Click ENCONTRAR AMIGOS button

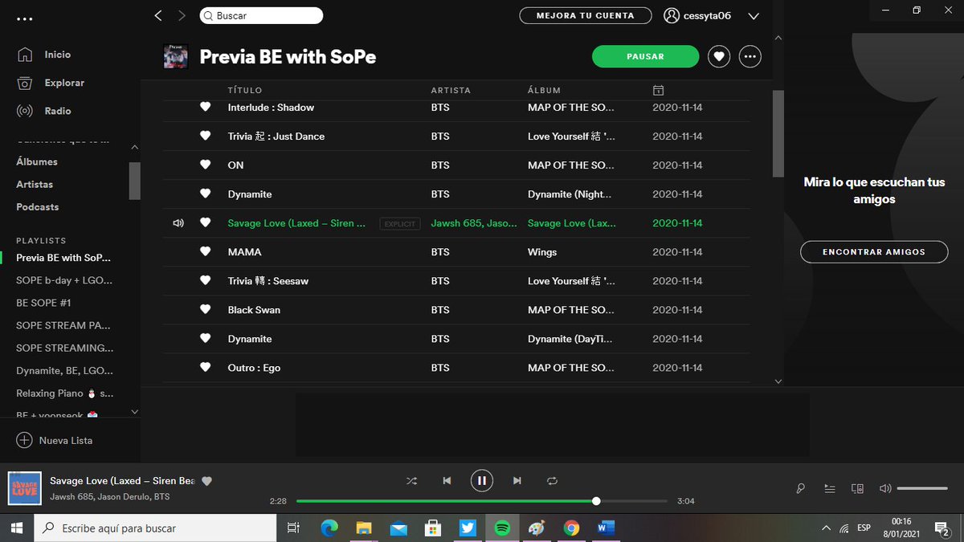(x=874, y=251)
